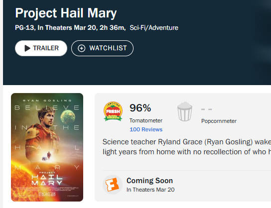Add movie via the WATCHLIST button
The image size is (271, 208).
102,48
